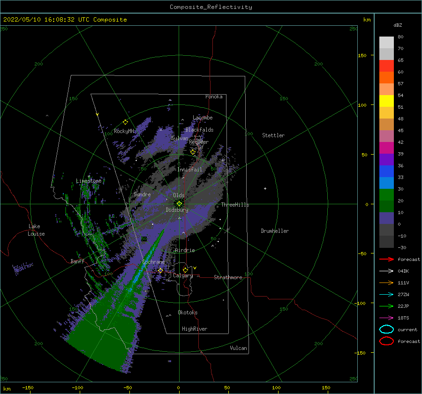Click the yellow diamond marker near RockyMH
The width and height of the screenshot is (422, 394).
click(x=125, y=122)
